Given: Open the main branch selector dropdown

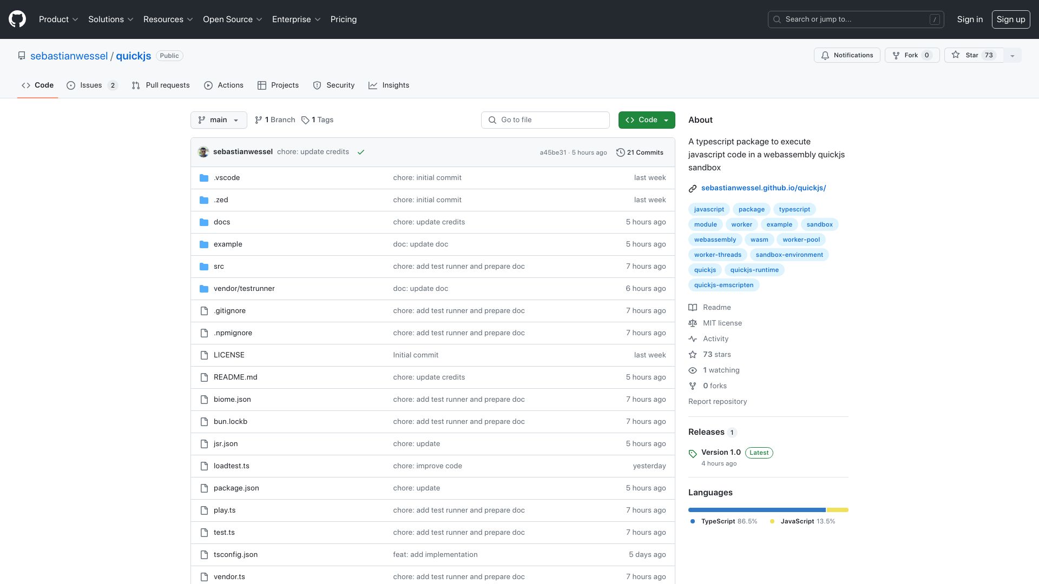Looking at the screenshot, I should click(x=219, y=120).
